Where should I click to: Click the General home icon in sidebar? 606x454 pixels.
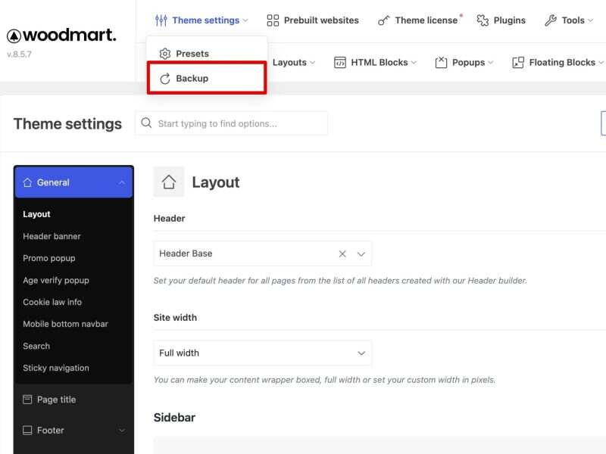pyautogui.click(x=27, y=182)
